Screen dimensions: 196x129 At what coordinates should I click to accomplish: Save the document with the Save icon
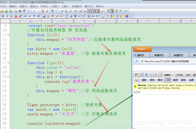tap(6, 11)
